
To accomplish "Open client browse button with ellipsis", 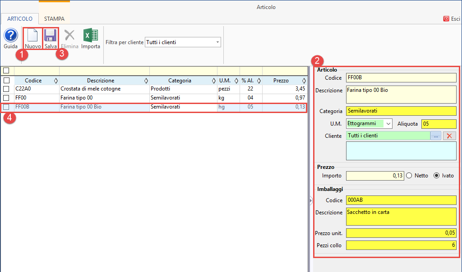I will point(436,136).
